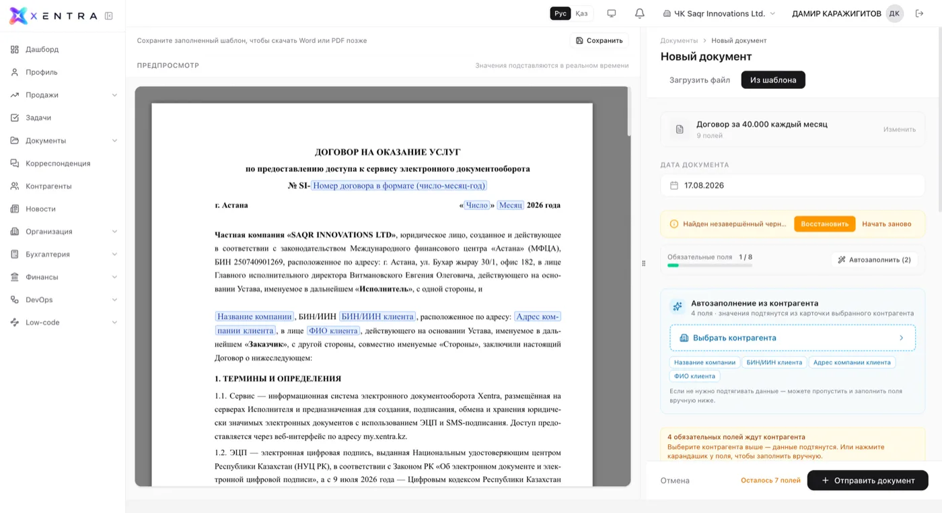Screen dimensions: 942x513
Task: Click the required fields progress bar
Action: [710, 265]
